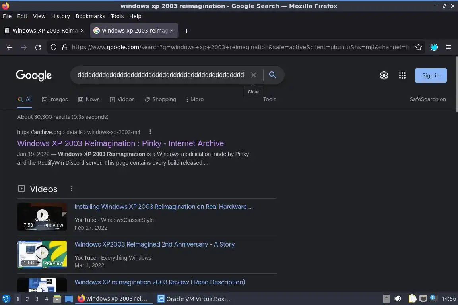Open the Google apps grid
458x305 pixels.
[x=402, y=75]
